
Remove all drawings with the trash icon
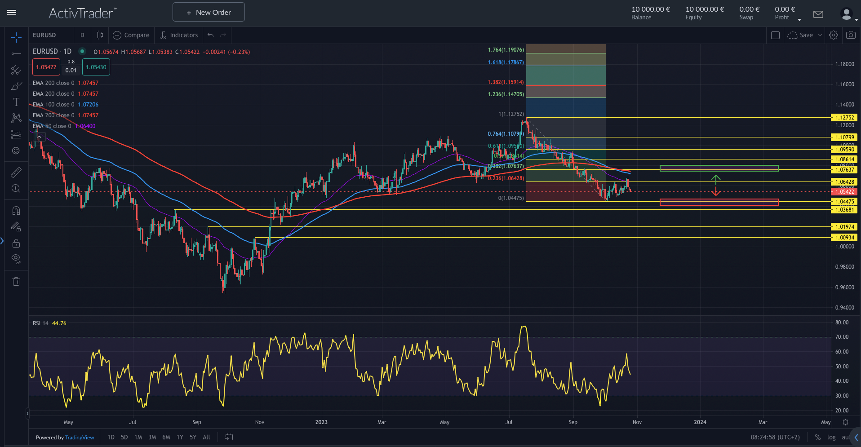(x=16, y=281)
